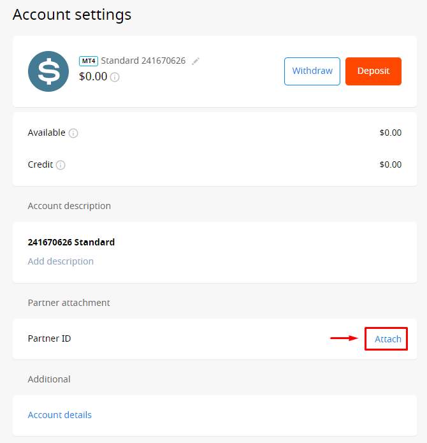
Task: Click the Available balance amount $0.00
Action: tap(390, 133)
